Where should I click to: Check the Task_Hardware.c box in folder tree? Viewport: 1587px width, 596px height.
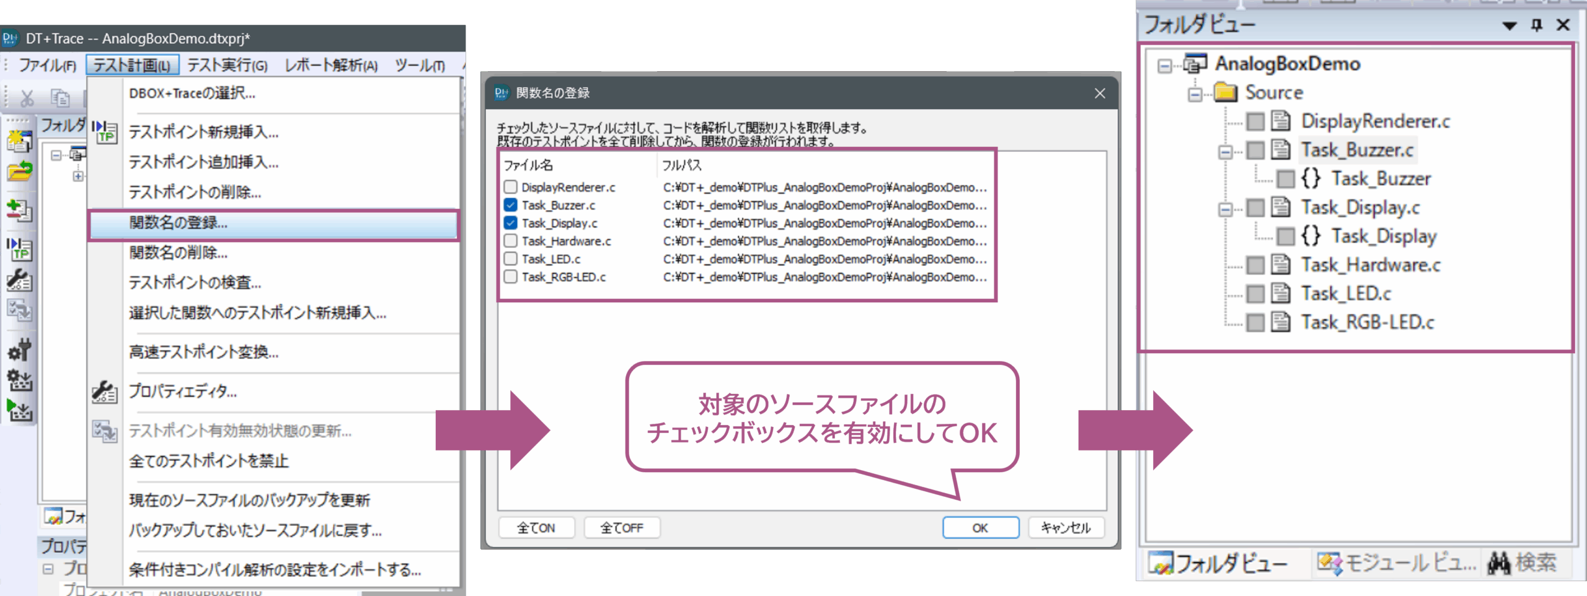[1255, 265]
